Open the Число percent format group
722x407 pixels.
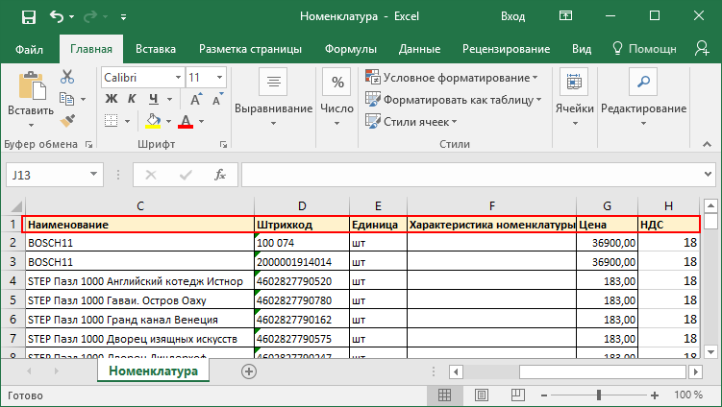click(x=337, y=97)
